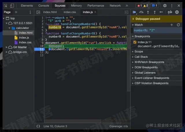Hide the debugger sidebar pane
The width and height of the screenshot is (185, 132).
point(127,12)
